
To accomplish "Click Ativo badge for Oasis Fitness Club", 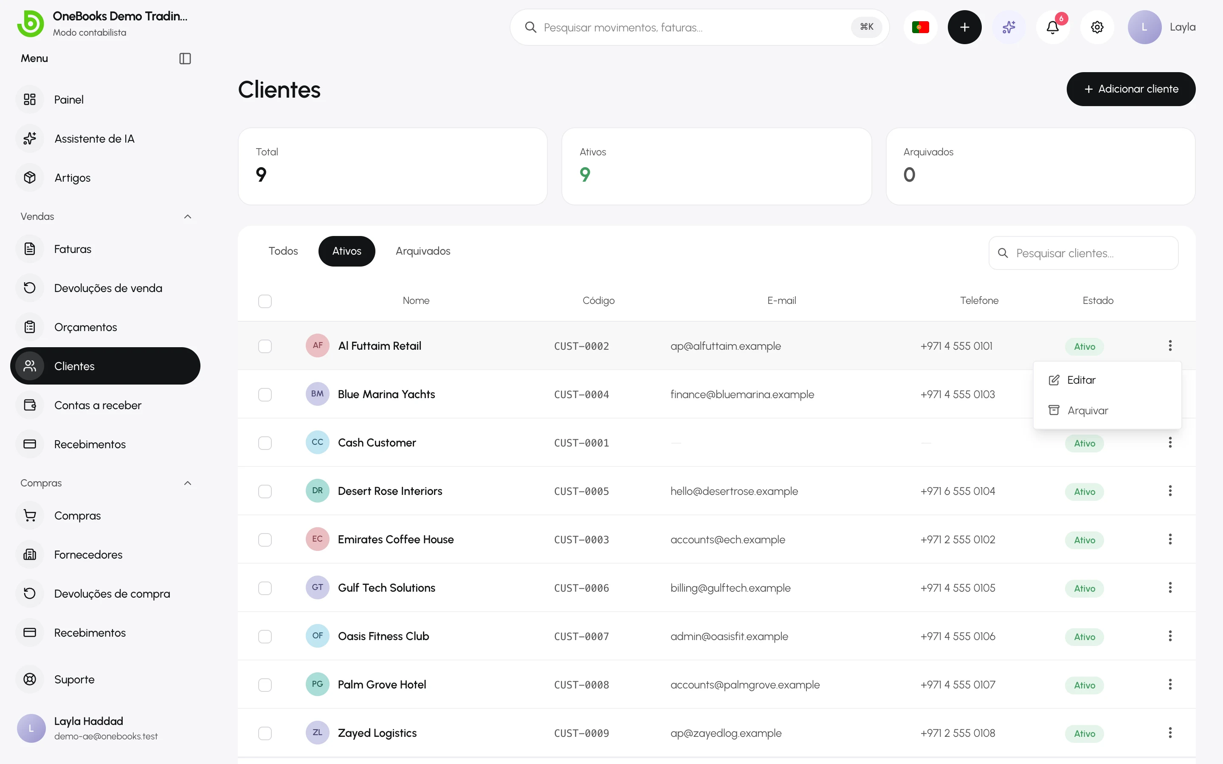I will (x=1085, y=637).
